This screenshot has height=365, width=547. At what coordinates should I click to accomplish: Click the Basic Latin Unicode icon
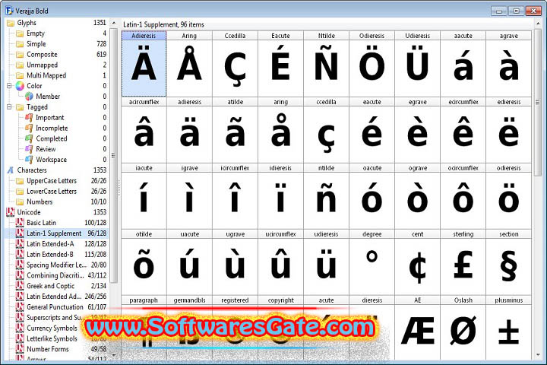tap(20, 223)
